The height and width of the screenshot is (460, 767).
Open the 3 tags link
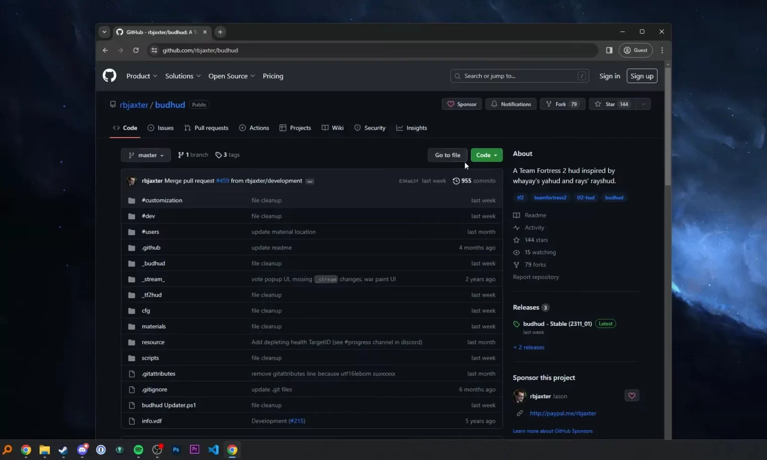[x=228, y=155]
